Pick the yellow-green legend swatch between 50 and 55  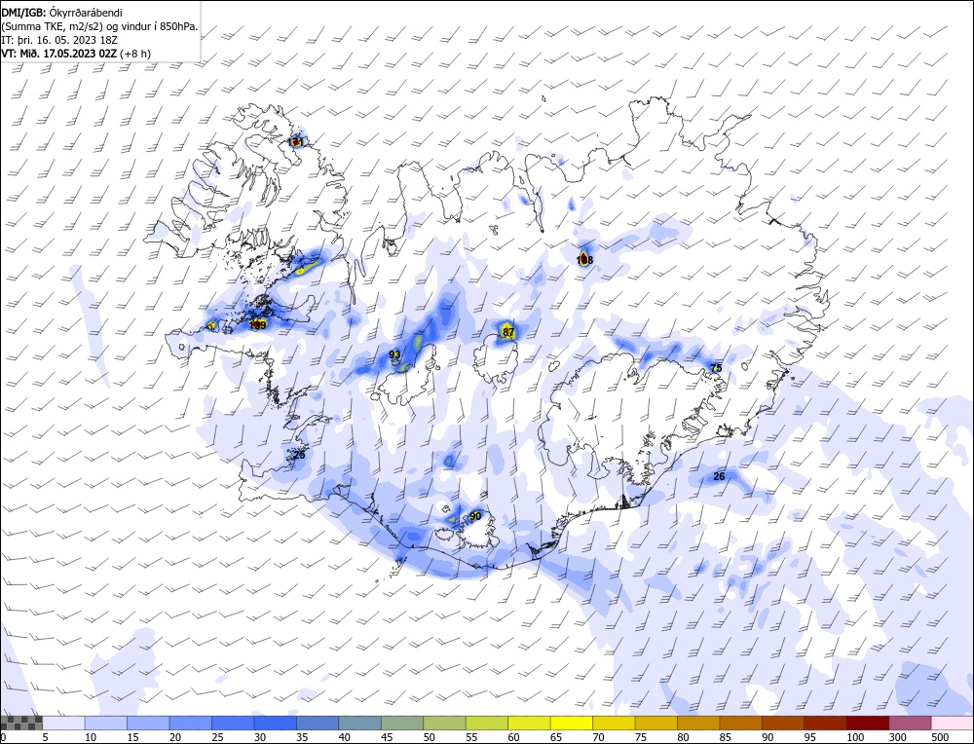tap(444, 723)
